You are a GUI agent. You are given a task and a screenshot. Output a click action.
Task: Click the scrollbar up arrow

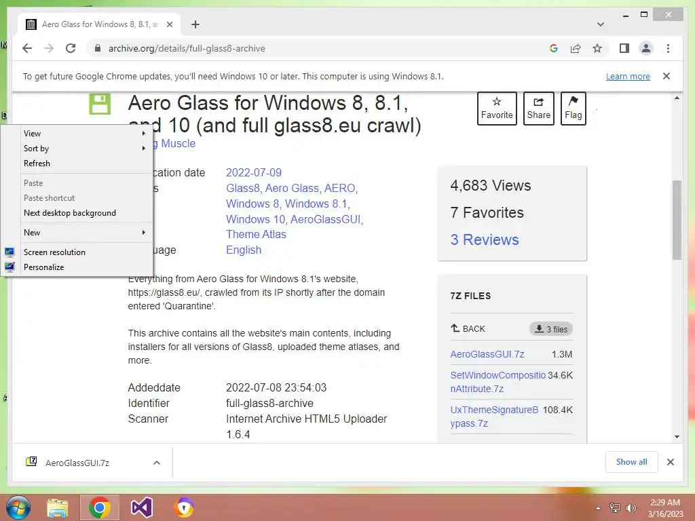pyautogui.click(x=677, y=98)
